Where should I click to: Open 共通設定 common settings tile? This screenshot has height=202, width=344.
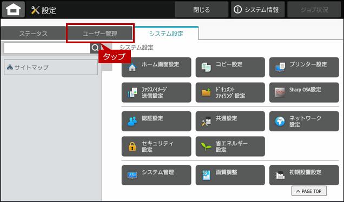[230, 121]
